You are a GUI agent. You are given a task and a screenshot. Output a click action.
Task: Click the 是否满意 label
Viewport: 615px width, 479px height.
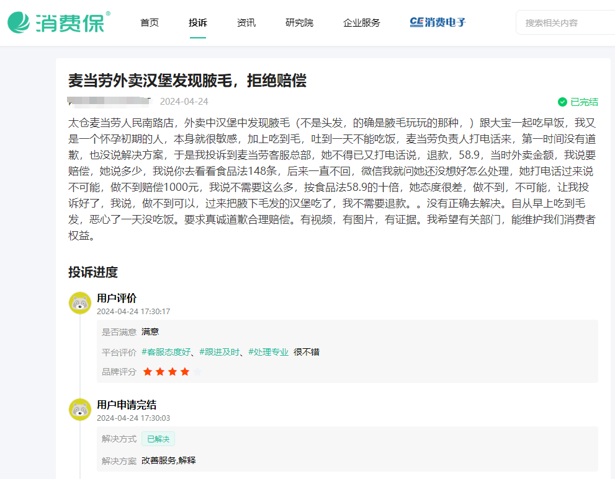coord(119,332)
